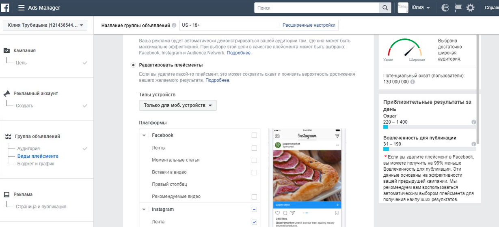Collapse the Instagram platform section
This screenshot has width=499, height=227.
144,210
